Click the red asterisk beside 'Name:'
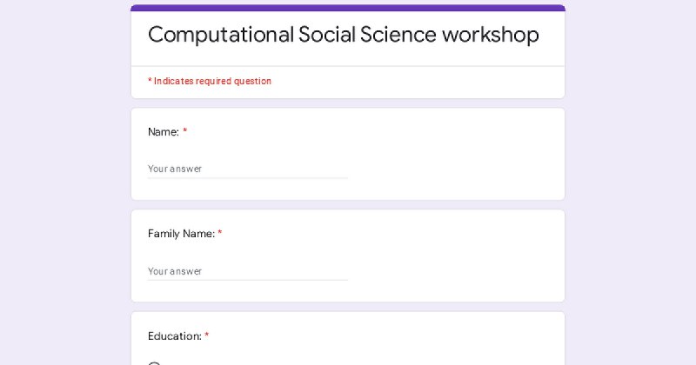 [185, 131]
